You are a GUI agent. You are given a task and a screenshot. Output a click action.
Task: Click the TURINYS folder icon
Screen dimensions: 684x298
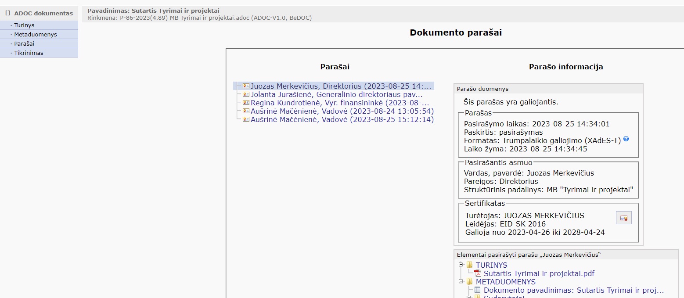(x=470, y=265)
